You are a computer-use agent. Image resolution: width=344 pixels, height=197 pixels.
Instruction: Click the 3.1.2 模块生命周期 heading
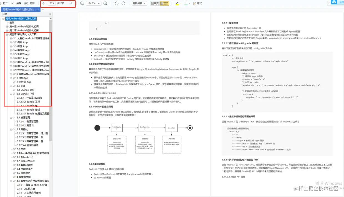coord(98,39)
